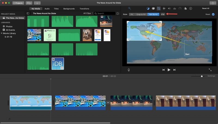Select the green Happiness Is image thumbnail
Screen dimensions: 218x124
(x=50, y=35)
